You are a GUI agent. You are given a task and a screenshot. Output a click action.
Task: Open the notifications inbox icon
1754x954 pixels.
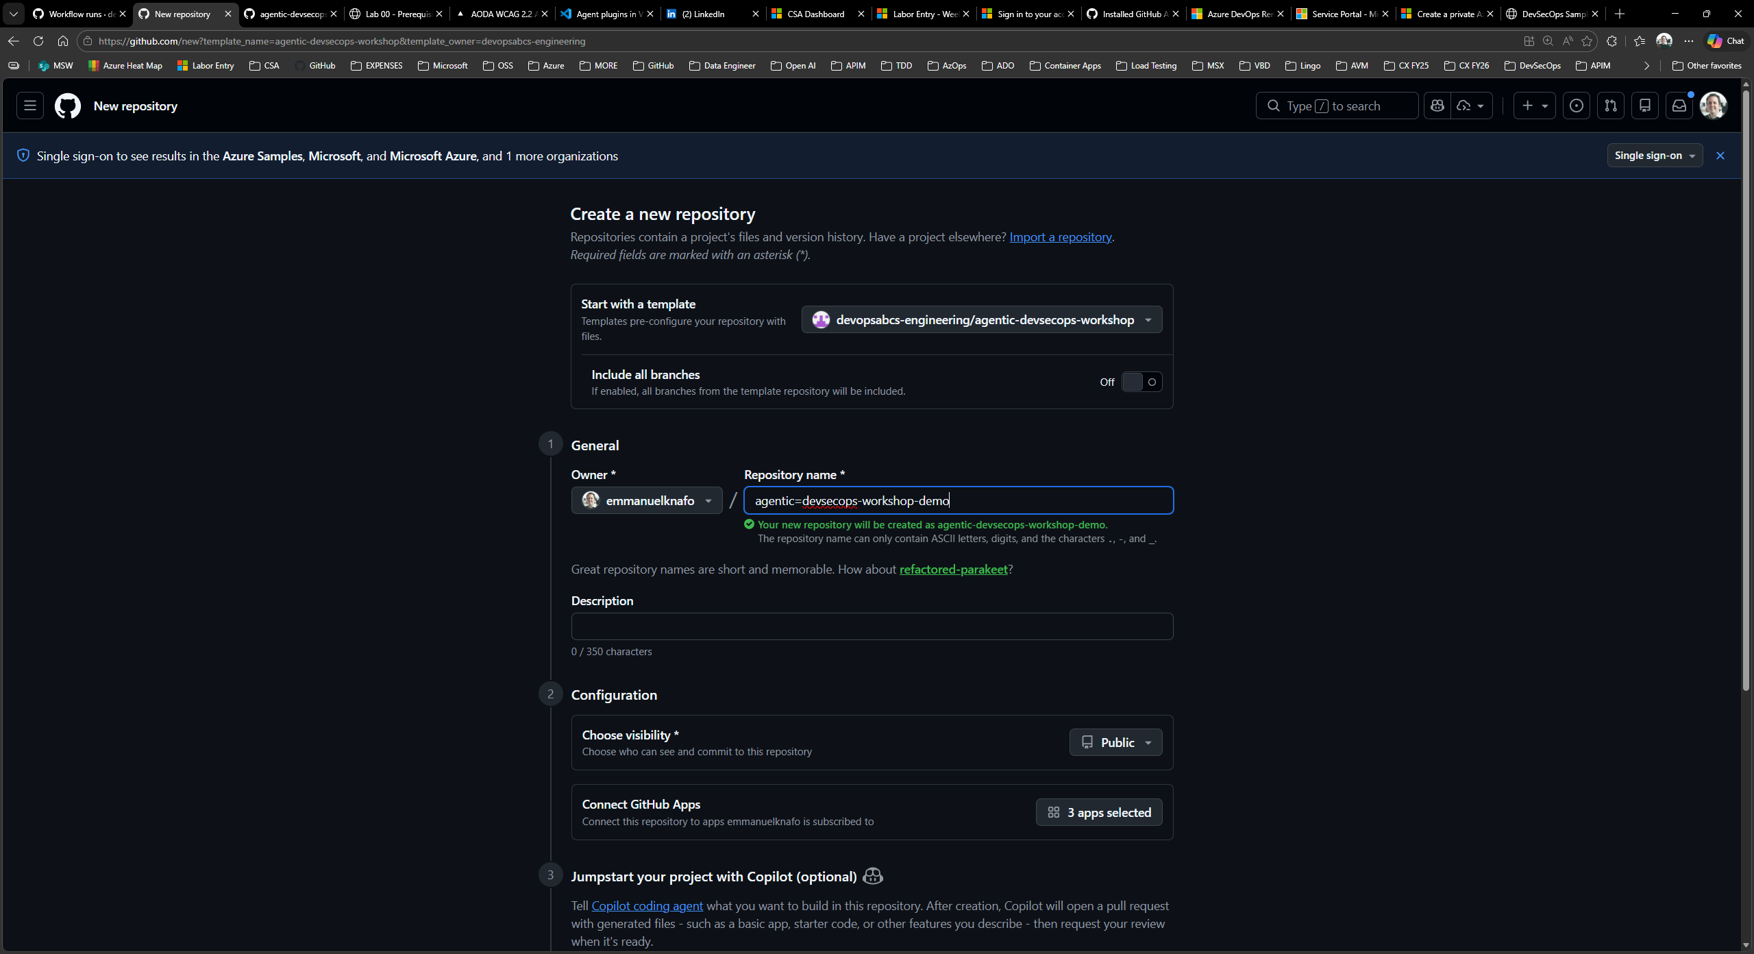click(x=1679, y=105)
